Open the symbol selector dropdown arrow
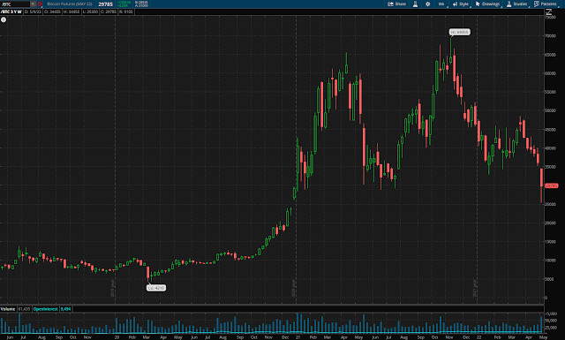Image resolution: width=565 pixels, height=340 pixels. pos(33,4)
